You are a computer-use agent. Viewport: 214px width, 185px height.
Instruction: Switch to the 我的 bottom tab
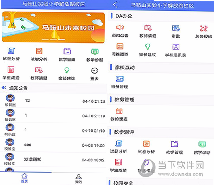(79, 179)
